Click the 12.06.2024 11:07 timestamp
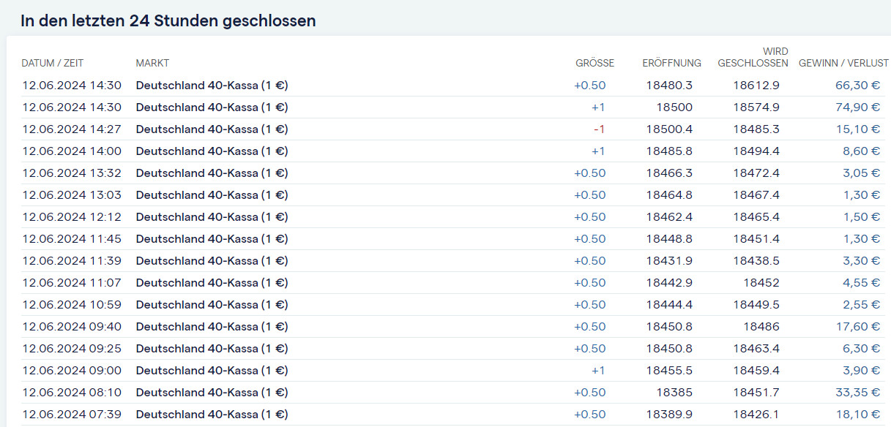 72,283
